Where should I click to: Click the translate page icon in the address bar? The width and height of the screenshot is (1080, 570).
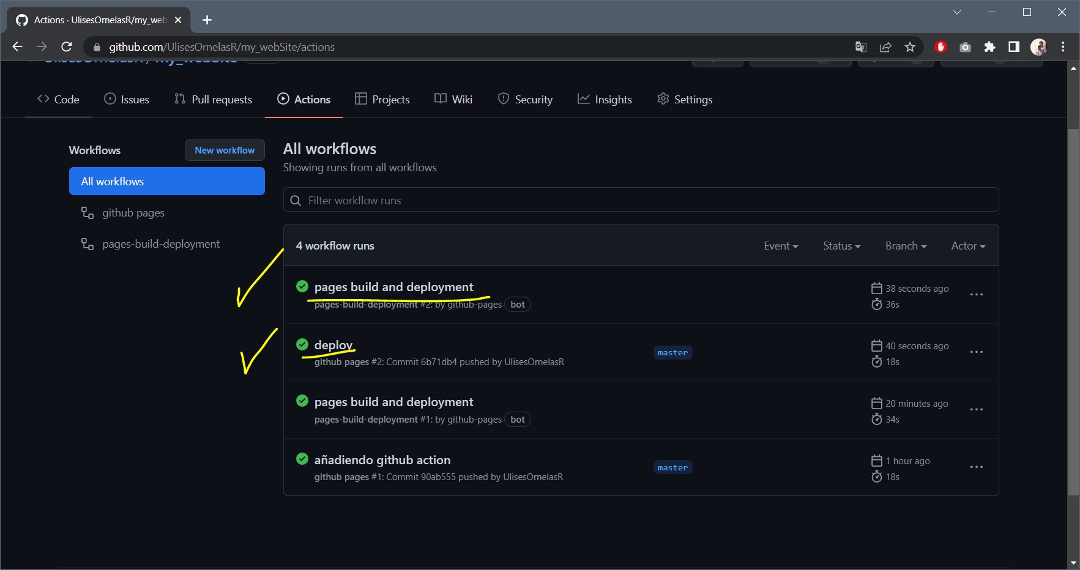[861, 46]
